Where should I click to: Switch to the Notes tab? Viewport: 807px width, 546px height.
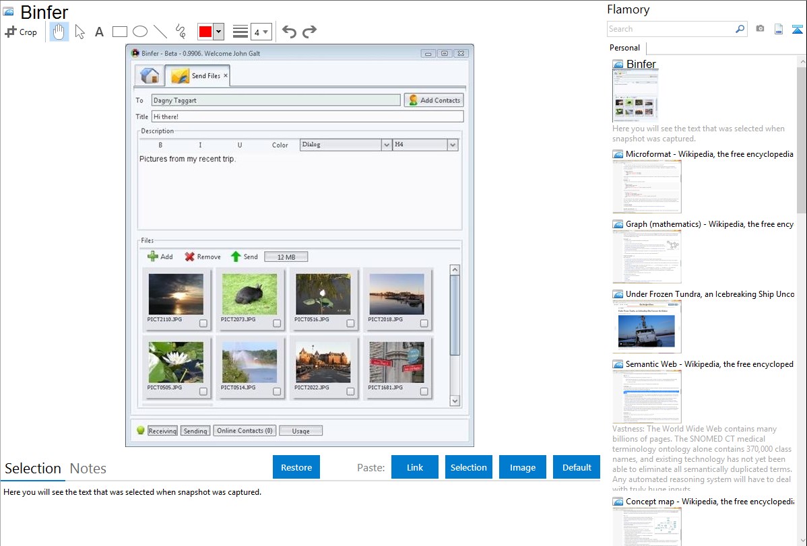click(88, 469)
